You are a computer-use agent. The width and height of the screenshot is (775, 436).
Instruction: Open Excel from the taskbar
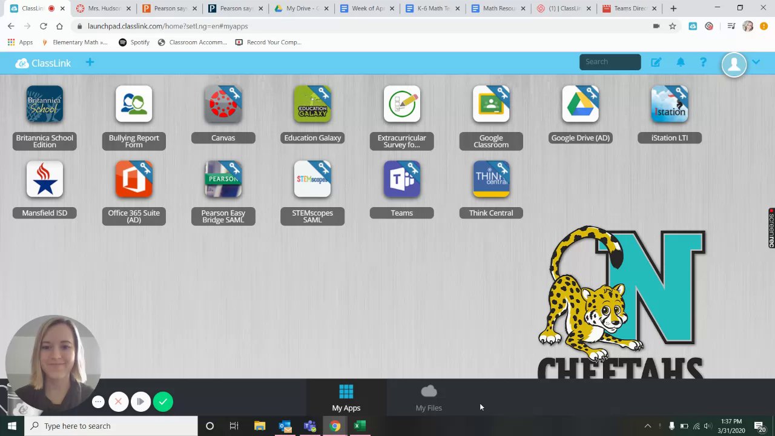(360, 426)
